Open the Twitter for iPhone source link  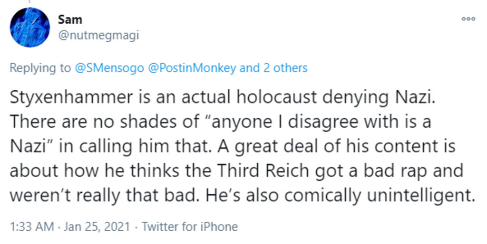190,226
